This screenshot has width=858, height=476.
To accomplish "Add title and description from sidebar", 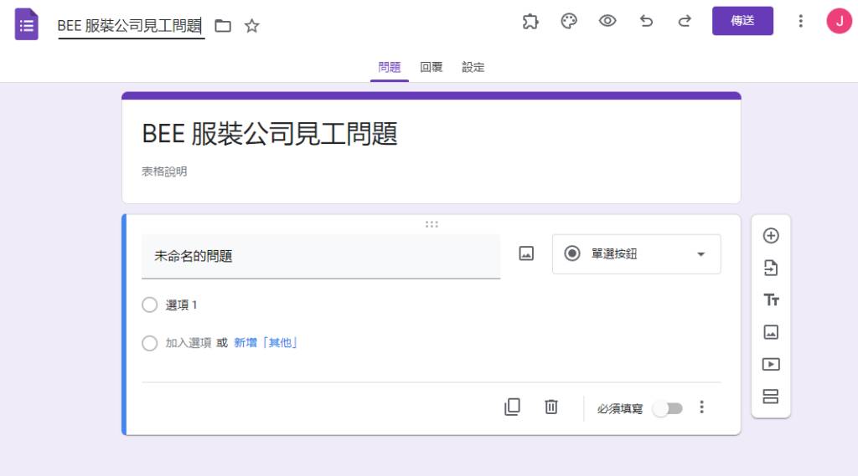I will point(771,300).
